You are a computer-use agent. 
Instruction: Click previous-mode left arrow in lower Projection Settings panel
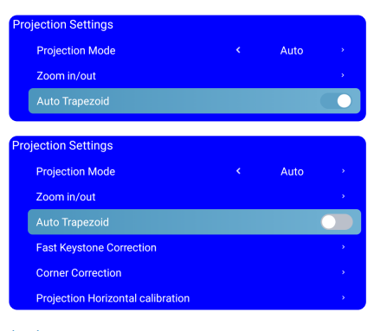[238, 171]
